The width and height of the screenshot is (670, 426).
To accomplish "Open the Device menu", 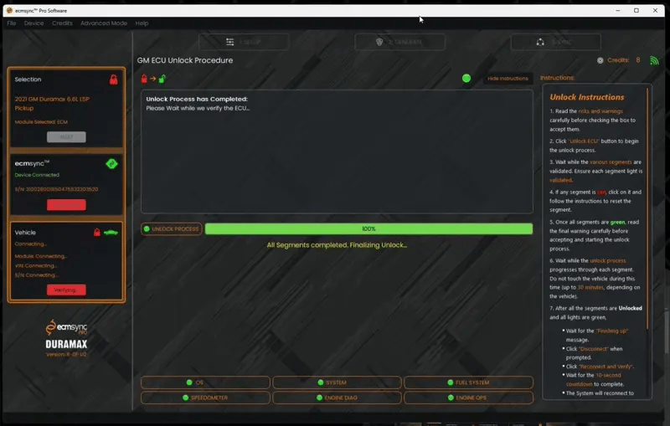I will (x=33, y=23).
